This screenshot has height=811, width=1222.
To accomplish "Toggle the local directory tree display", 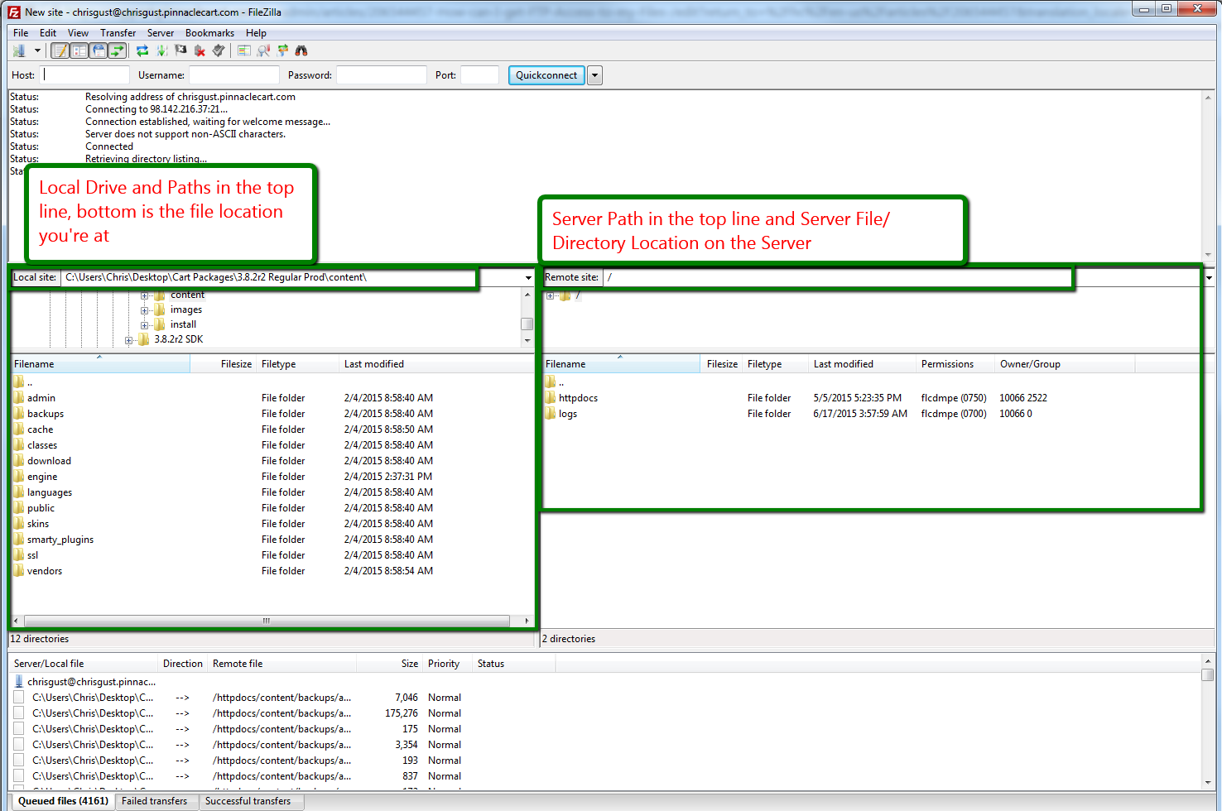I will (x=79, y=51).
